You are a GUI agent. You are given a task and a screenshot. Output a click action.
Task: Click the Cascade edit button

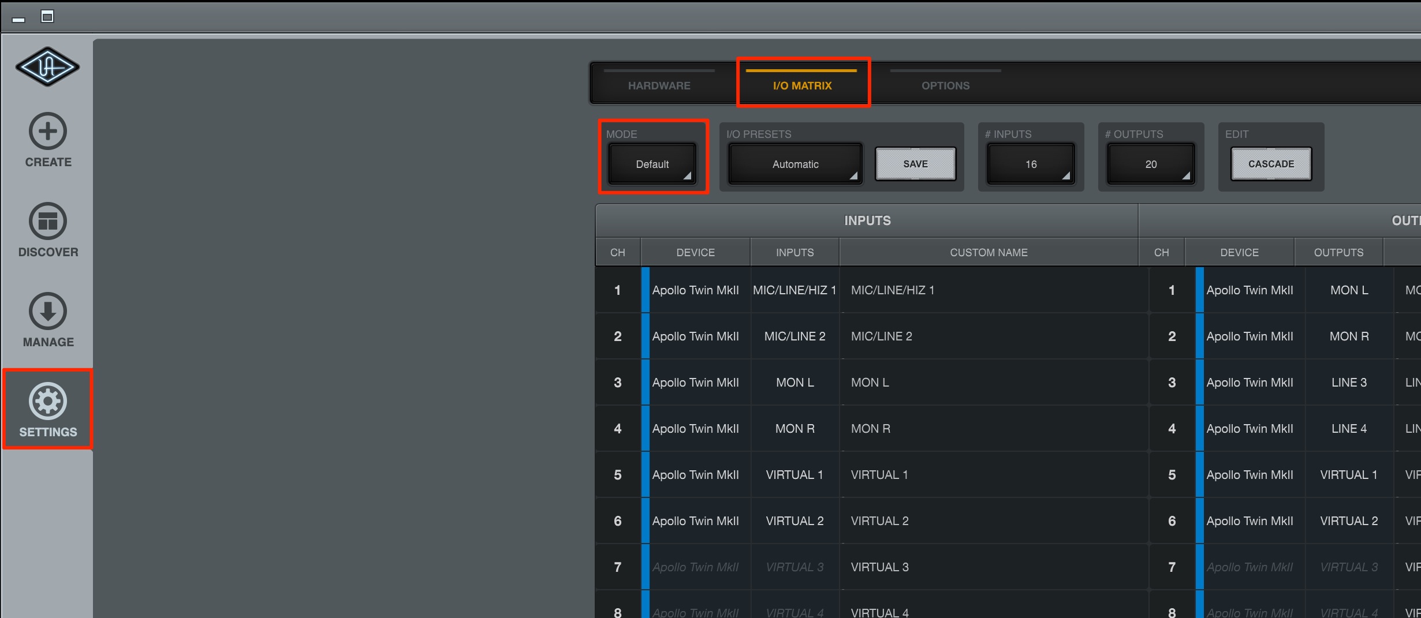pos(1271,164)
